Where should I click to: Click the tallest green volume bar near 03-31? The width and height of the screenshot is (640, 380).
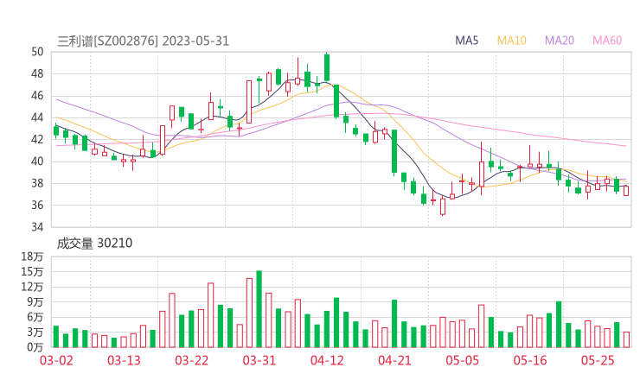click(259, 309)
